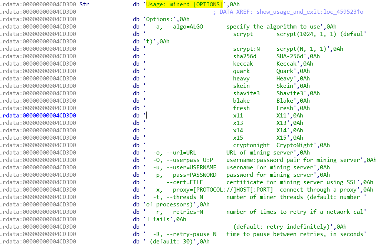
Task: Click the blue-highlighted .rdata address on x11 line
Action: click(x=39, y=116)
